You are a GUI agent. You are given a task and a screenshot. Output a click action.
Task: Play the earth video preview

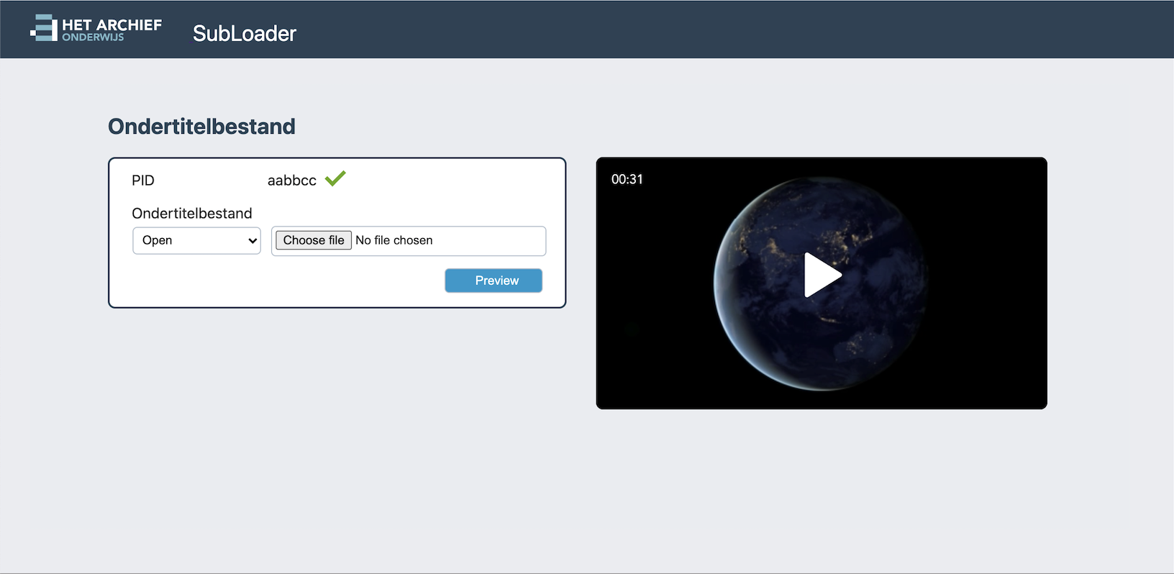coord(822,275)
